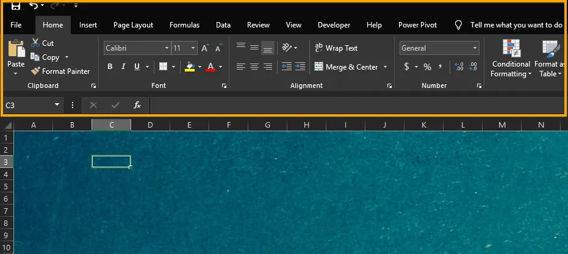Click Middle Align icon

254,48
